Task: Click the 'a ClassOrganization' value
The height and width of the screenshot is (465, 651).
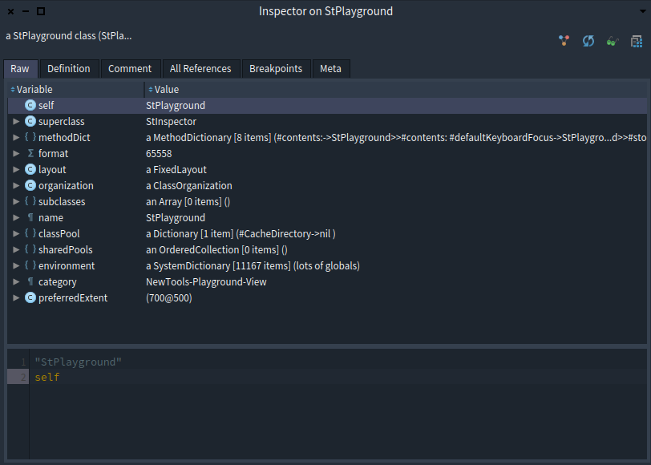Action: (x=189, y=185)
